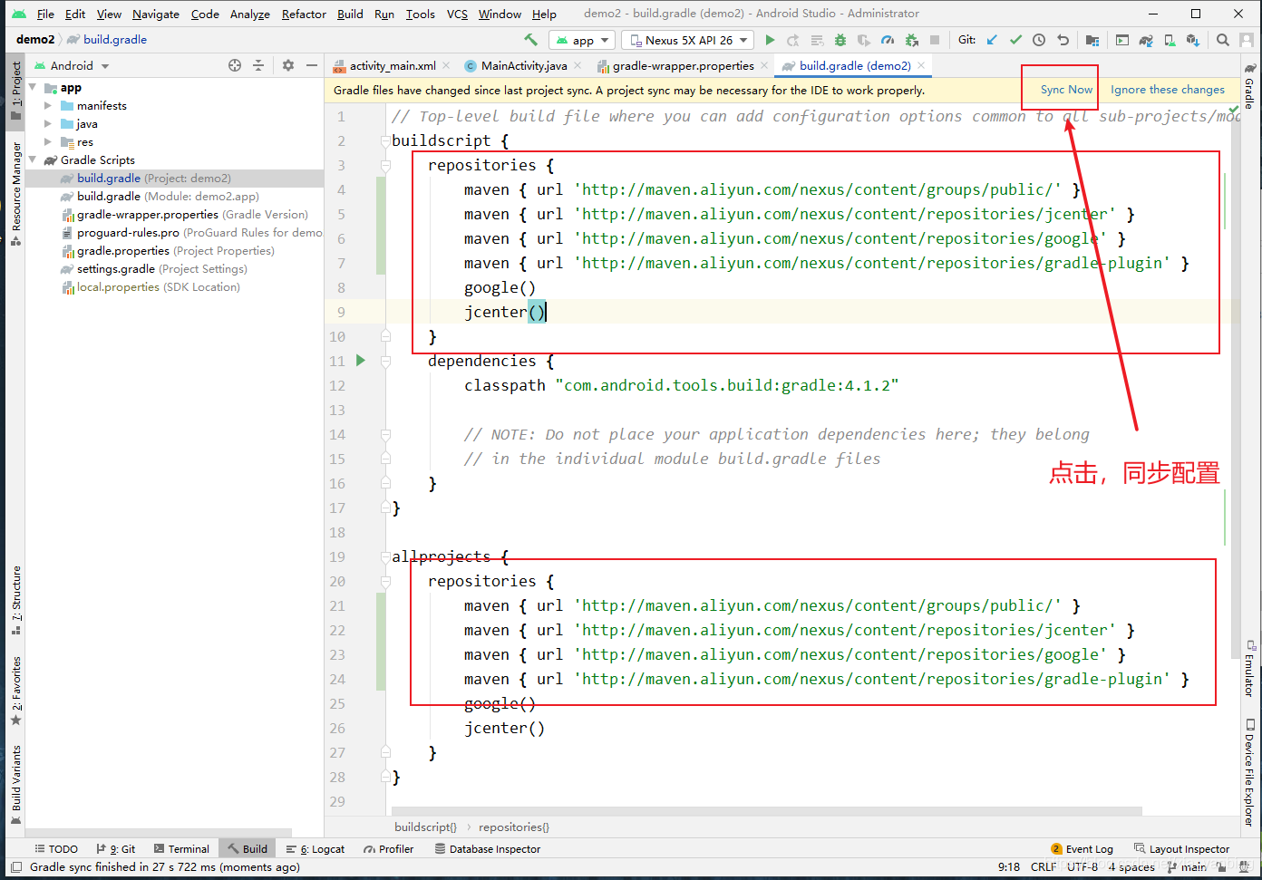Close the build.gradle (demo2) tab
1262x880 pixels.
921,65
